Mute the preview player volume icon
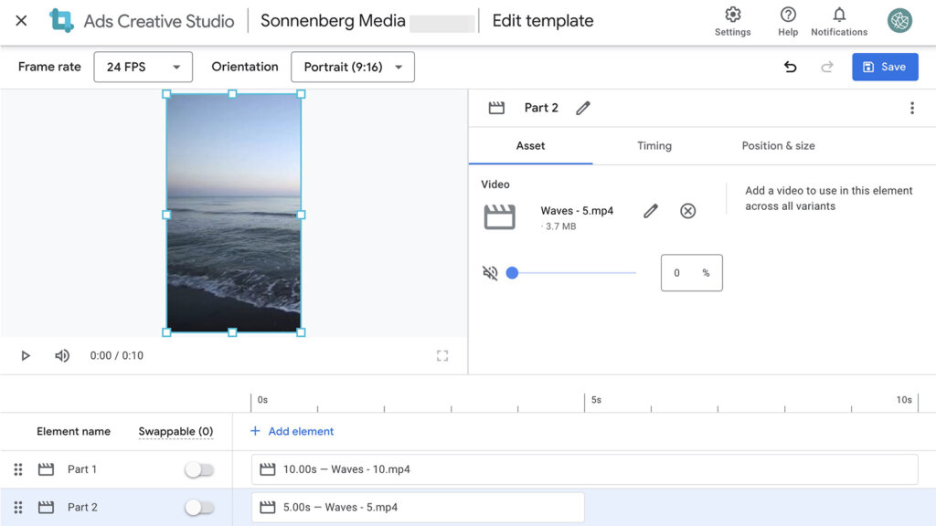Screen dimensions: 936x526 [x=61, y=355]
